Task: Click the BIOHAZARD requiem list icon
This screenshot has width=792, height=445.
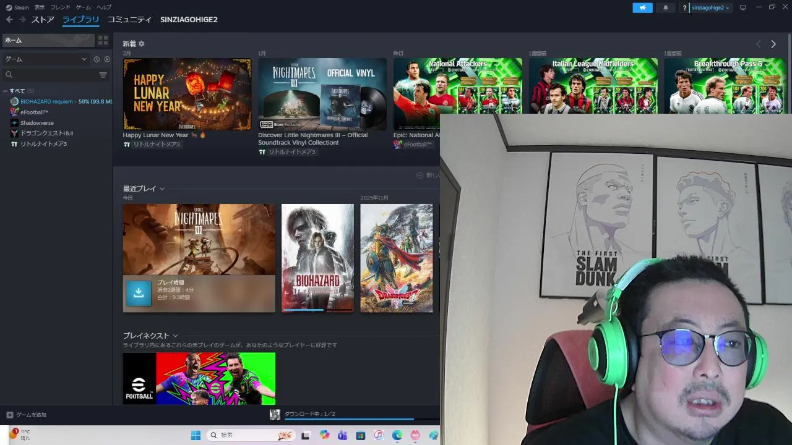Action: 14,101
